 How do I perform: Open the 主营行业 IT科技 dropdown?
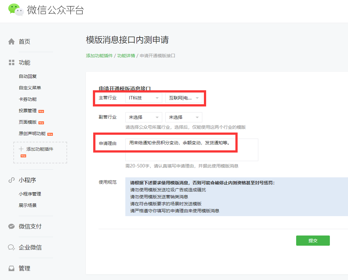click(143, 98)
